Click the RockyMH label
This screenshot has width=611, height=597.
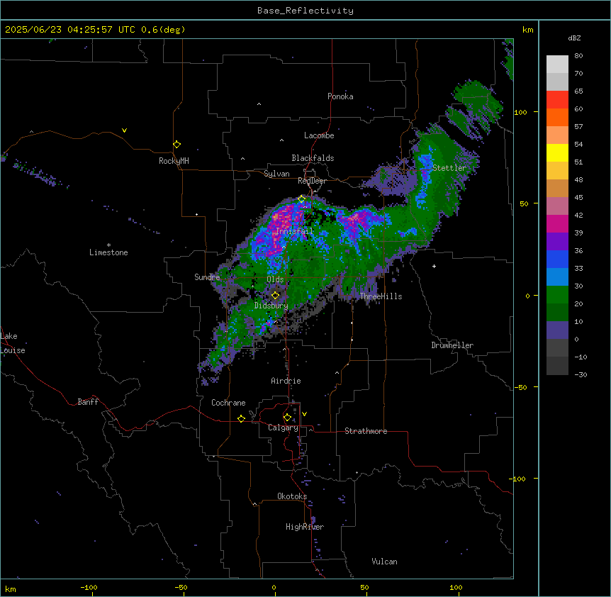pyautogui.click(x=174, y=161)
